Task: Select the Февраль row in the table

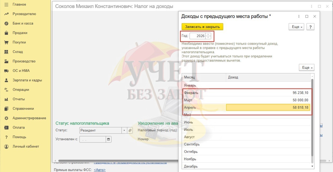Action: click(204, 93)
